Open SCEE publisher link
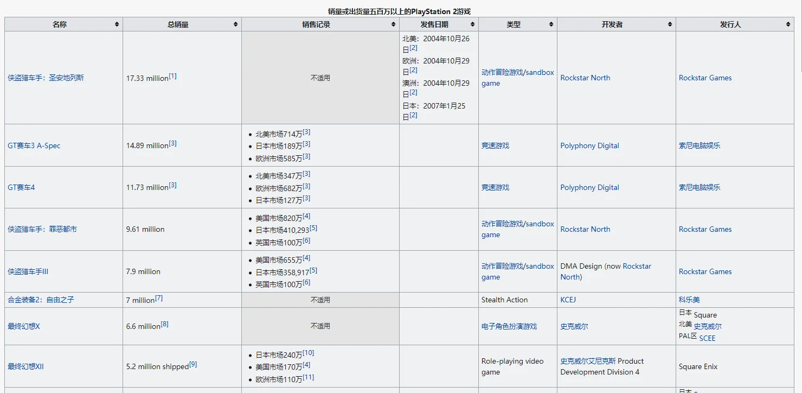The height and width of the screenshot is (393, 802). point(707,338)
